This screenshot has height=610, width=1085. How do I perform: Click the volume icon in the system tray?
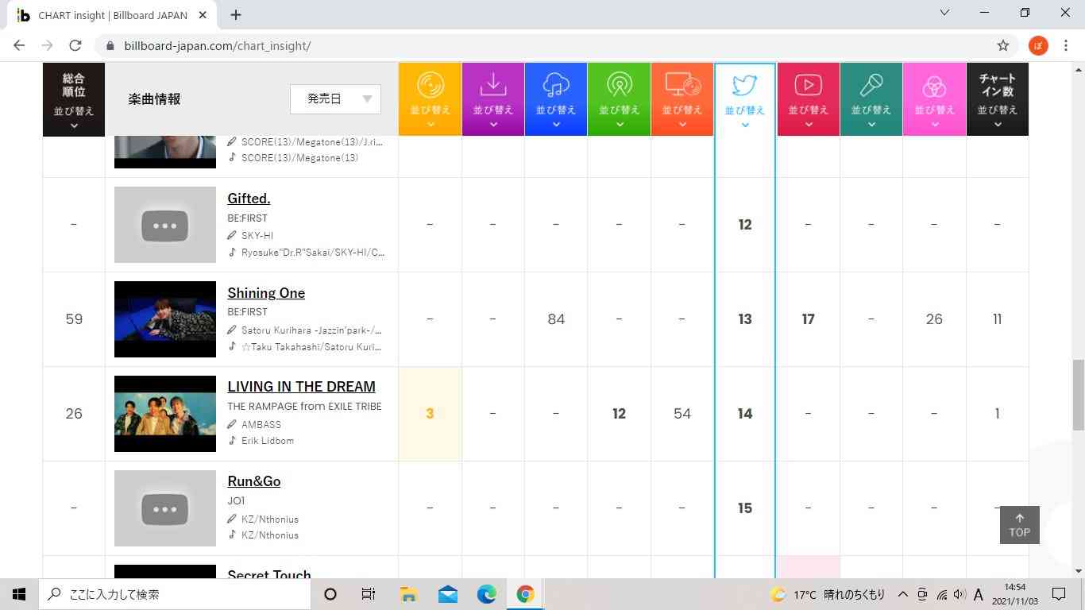960,594
